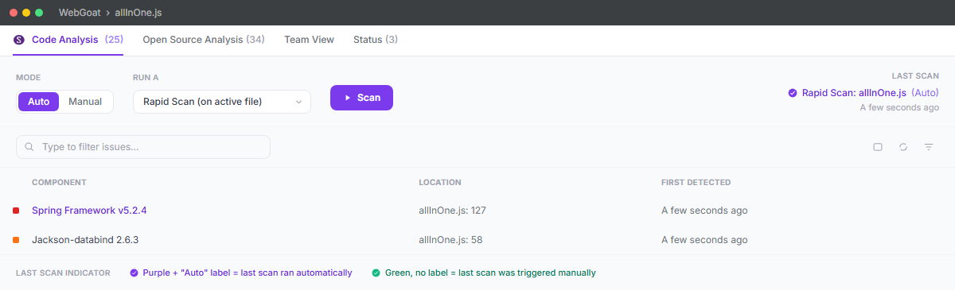Image resolution: width=955 pixels, height=290 pixels.
Task: Click the Code Analysis logo icon
Action: (19, 40)
